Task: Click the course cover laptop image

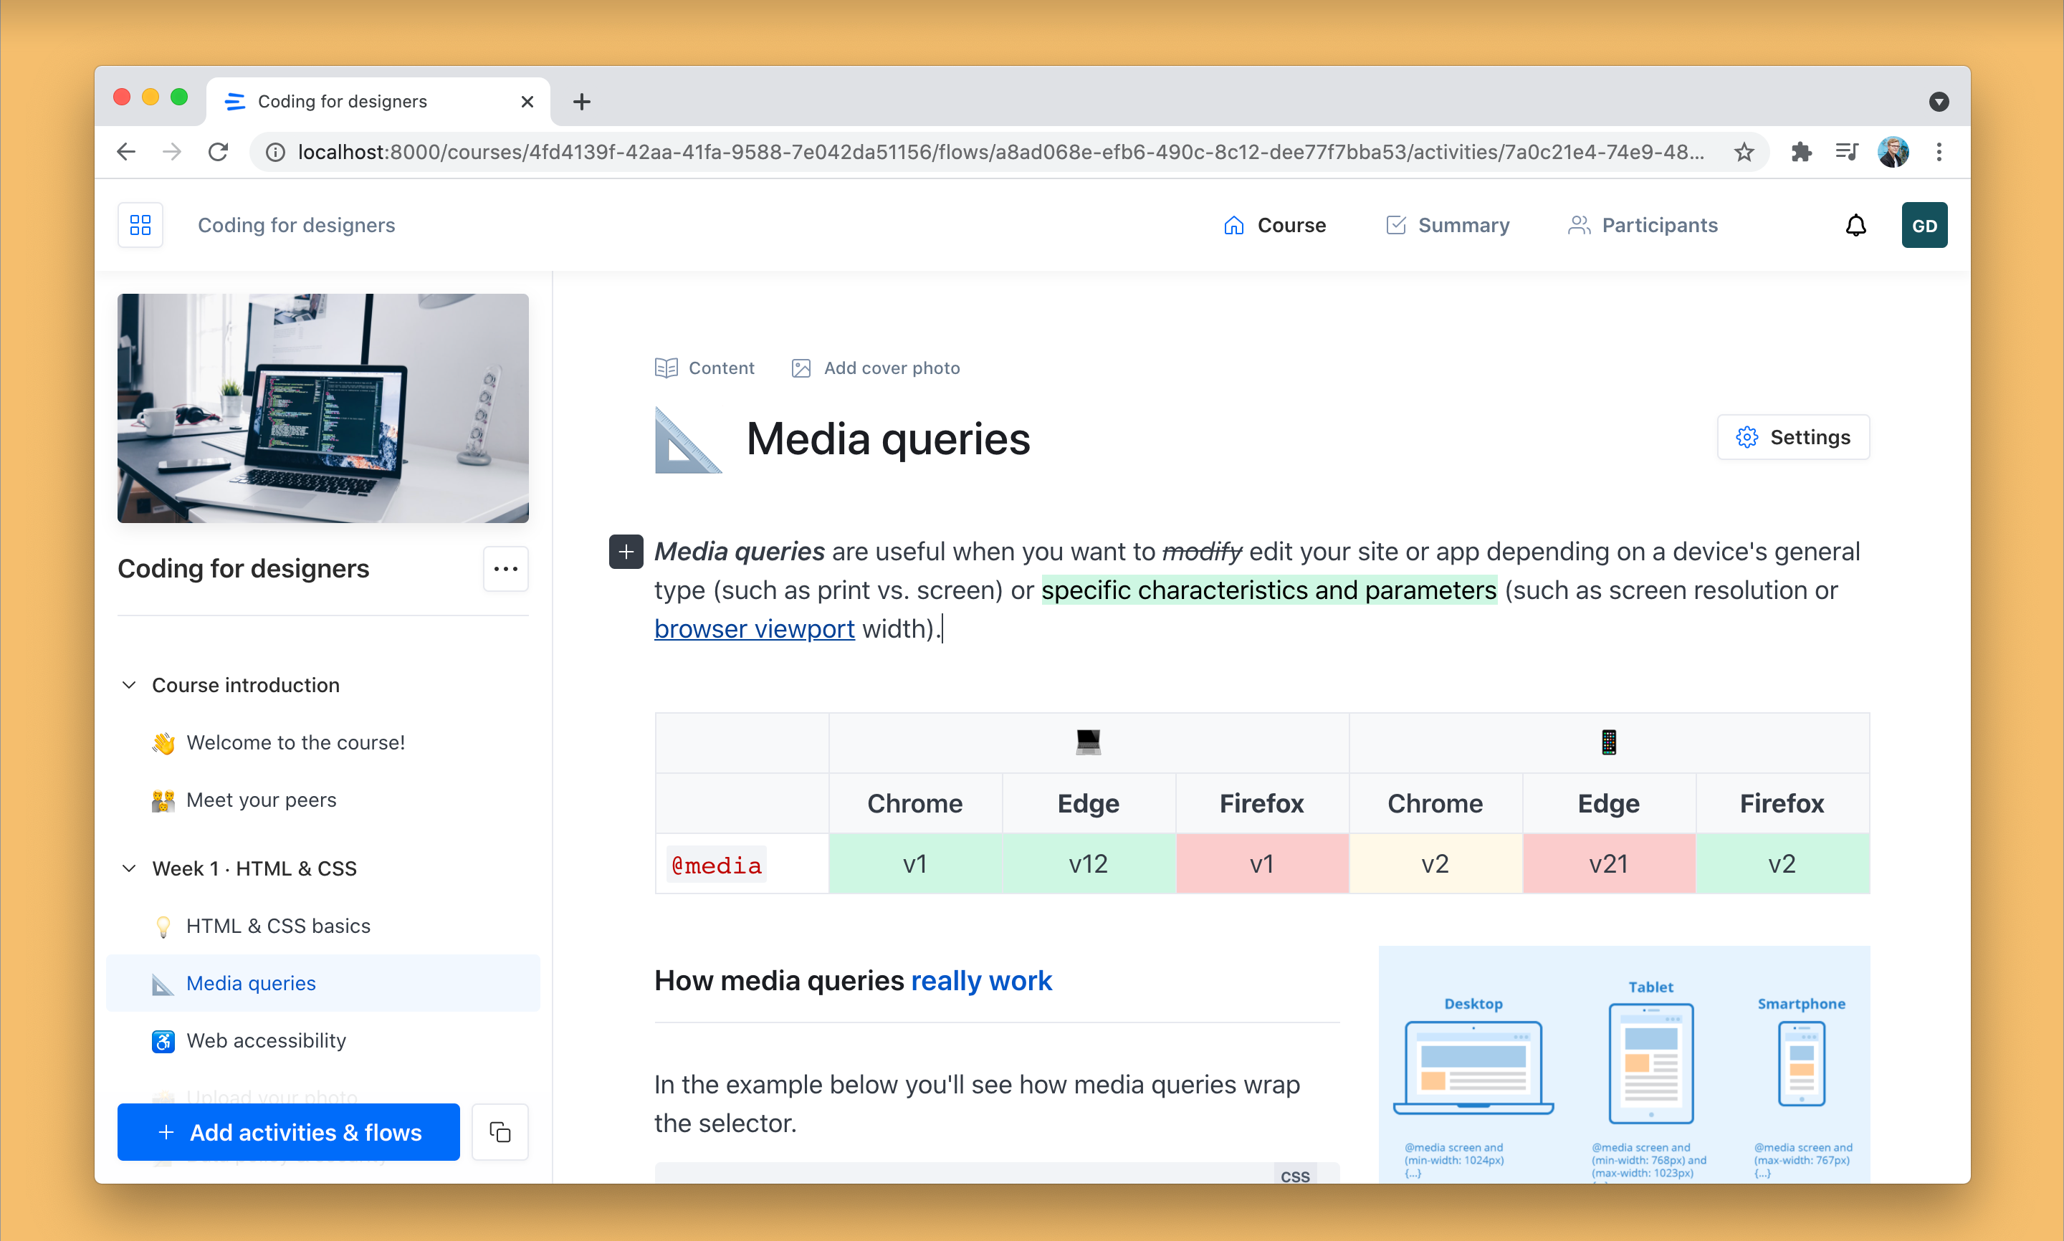Action: tap(322, 408)
